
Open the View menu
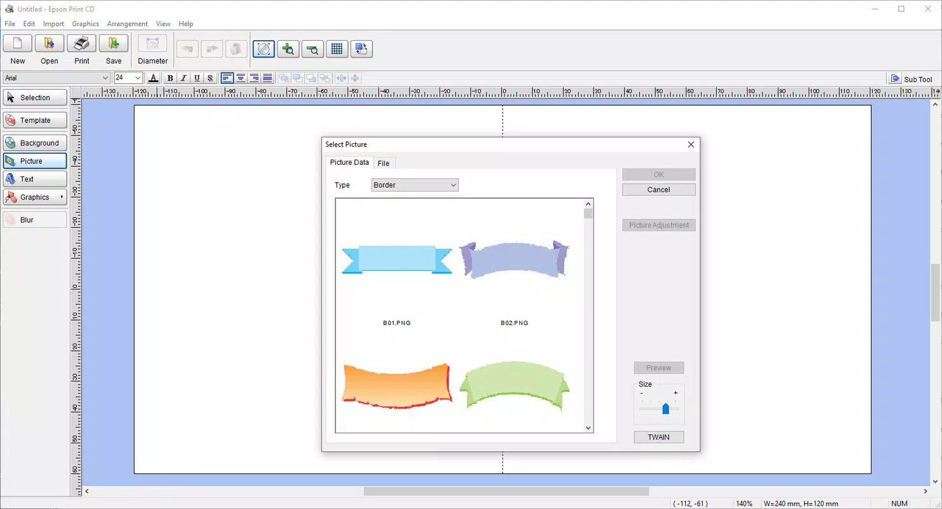pos(163,24)
